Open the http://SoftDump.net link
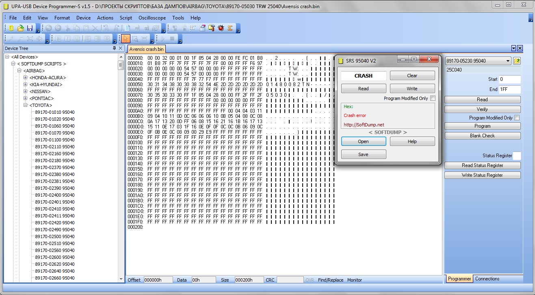535x295 pixels. point(364,125)
